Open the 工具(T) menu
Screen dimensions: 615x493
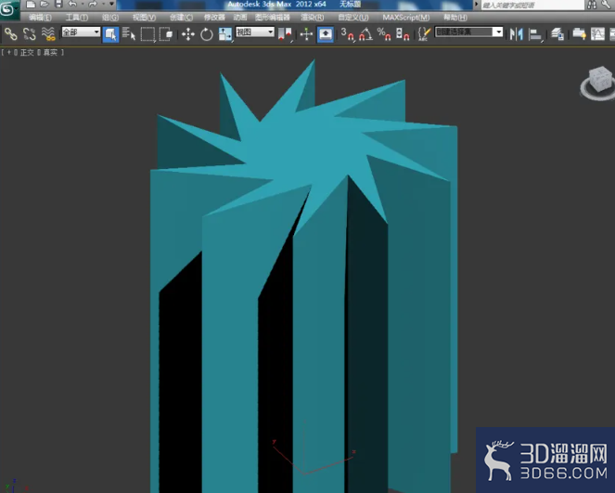76,18
